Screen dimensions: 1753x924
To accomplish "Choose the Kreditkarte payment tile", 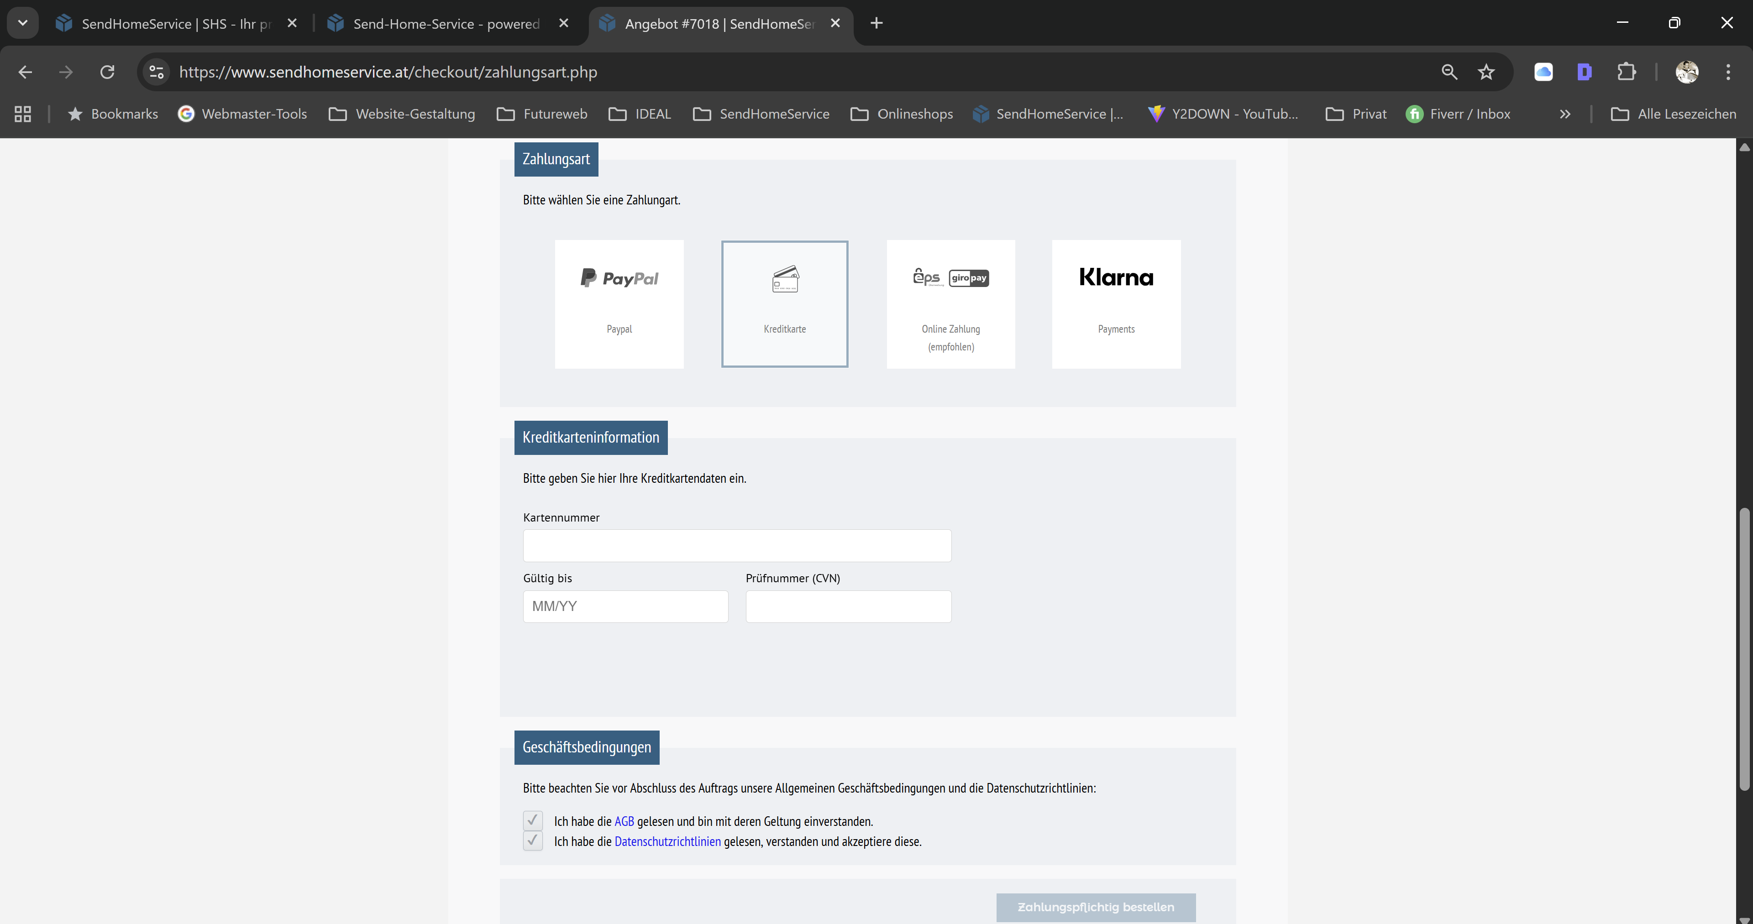I will pos(785,304).
